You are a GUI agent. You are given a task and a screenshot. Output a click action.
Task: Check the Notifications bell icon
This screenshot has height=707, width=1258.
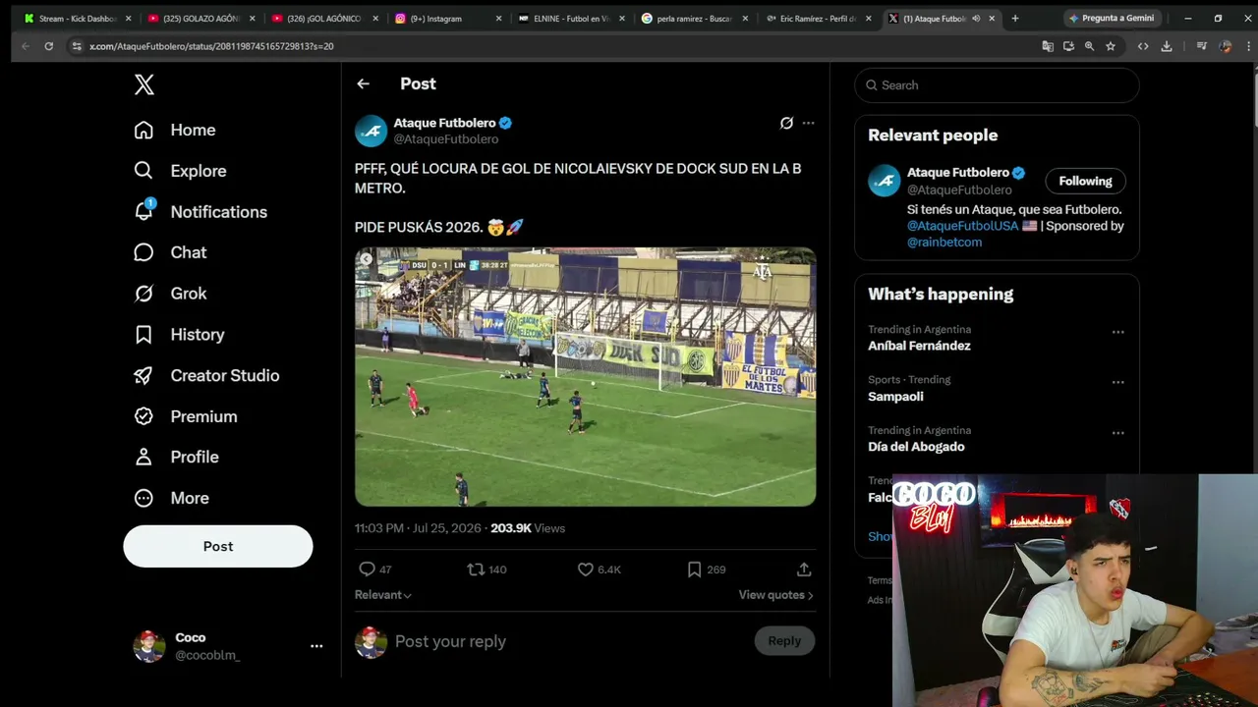(143, 211)
